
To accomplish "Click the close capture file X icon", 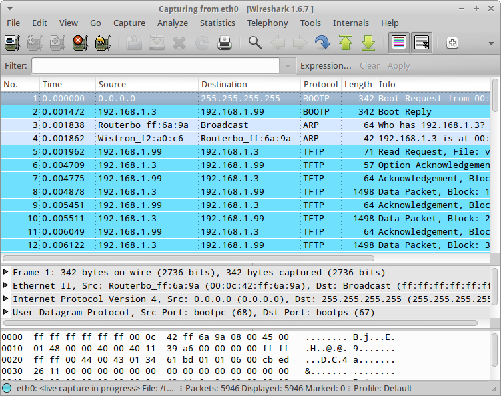I will click(179, 43).
